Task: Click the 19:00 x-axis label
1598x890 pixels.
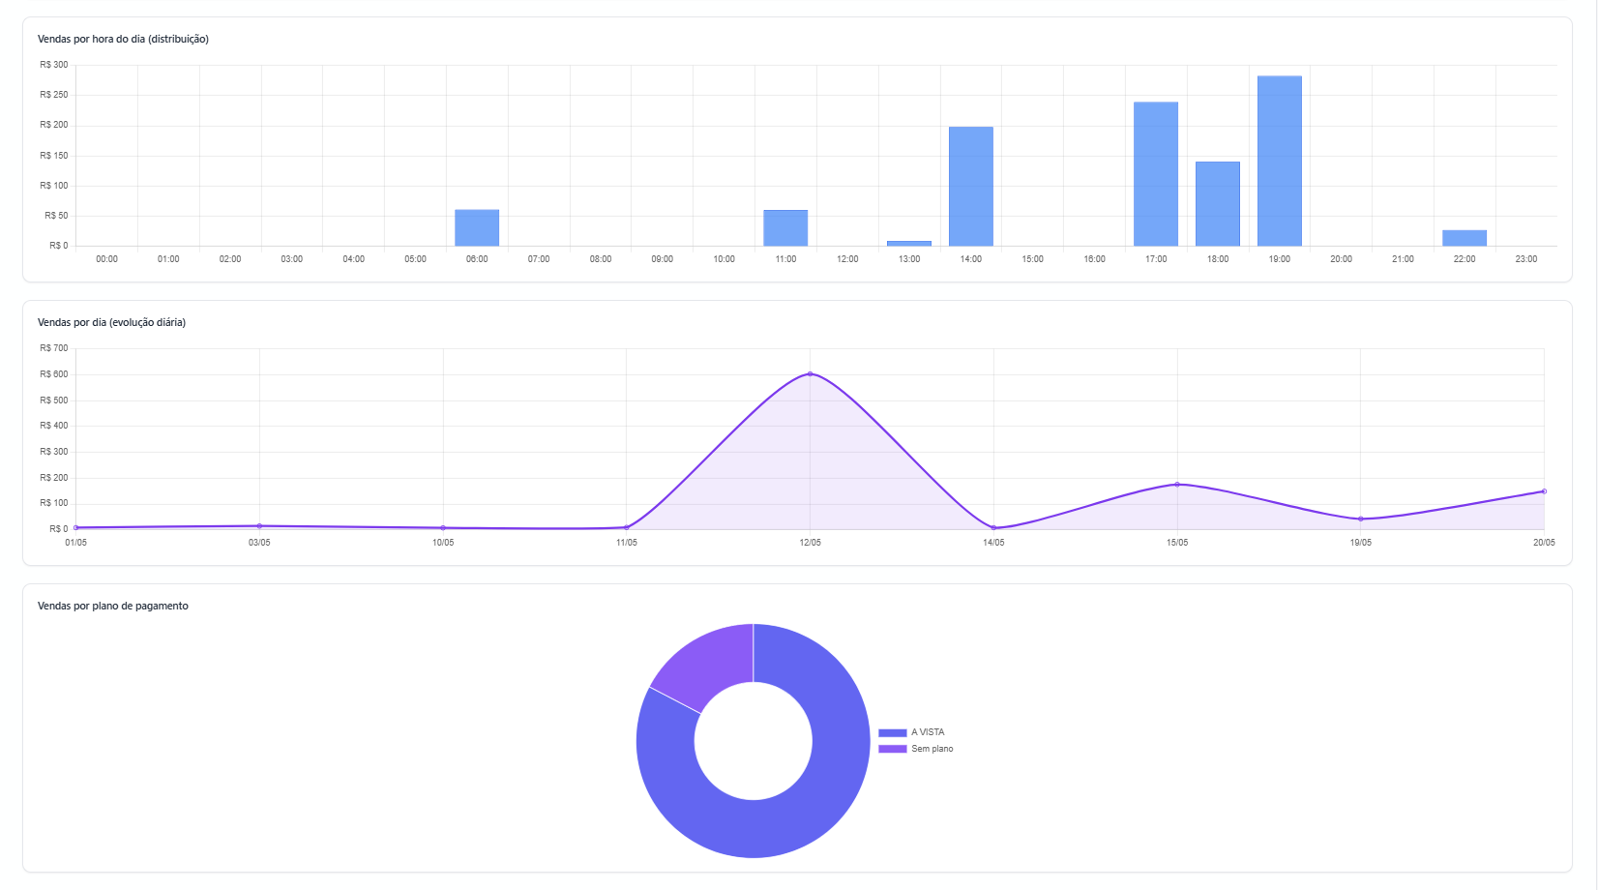Action: click(x=1280, y=259)
